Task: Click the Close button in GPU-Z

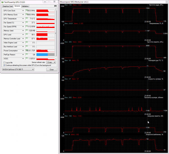Action: click(52, 70)
